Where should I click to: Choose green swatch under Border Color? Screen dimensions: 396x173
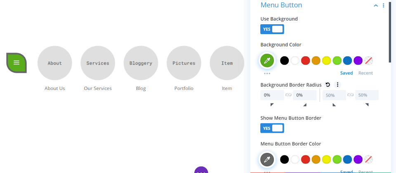click(337, 159)
